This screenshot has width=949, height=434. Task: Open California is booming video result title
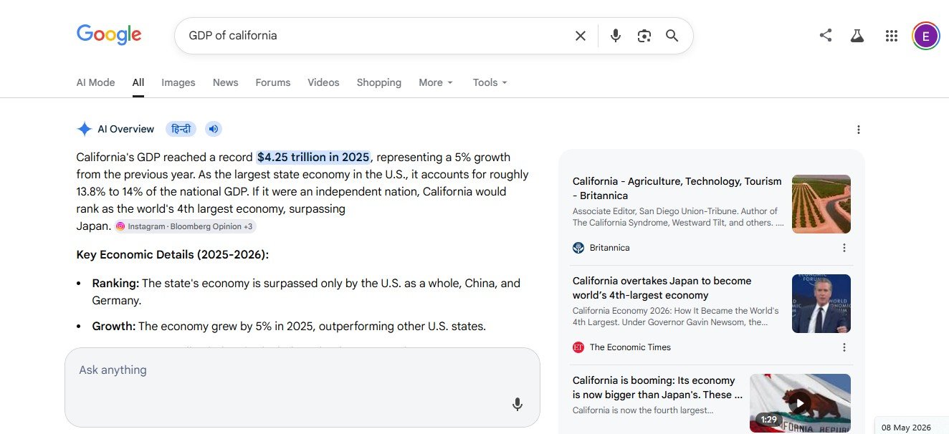[x=657, y=387]
